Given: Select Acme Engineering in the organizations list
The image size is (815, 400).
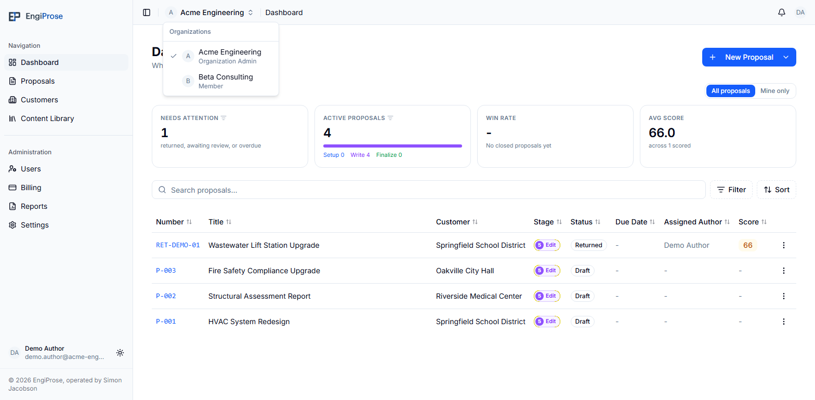Looking at the screenshot, I should pos(221,56).
